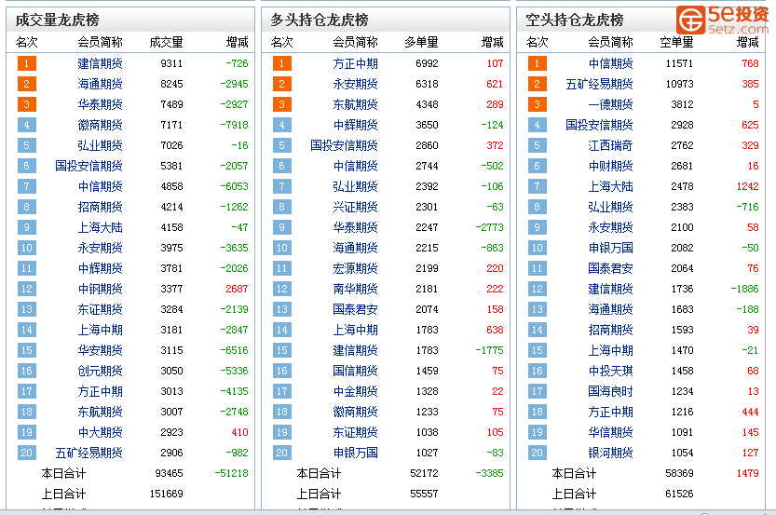
Task: Open 中金期货 member link
Action: pyautogui.click(x=355, y=391)
